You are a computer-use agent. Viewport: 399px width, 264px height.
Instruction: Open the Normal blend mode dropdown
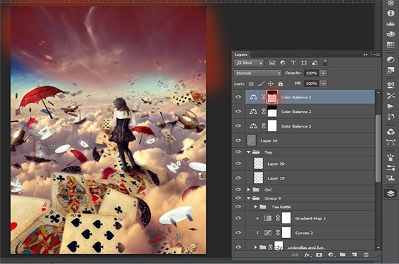[x=257, y=73]
